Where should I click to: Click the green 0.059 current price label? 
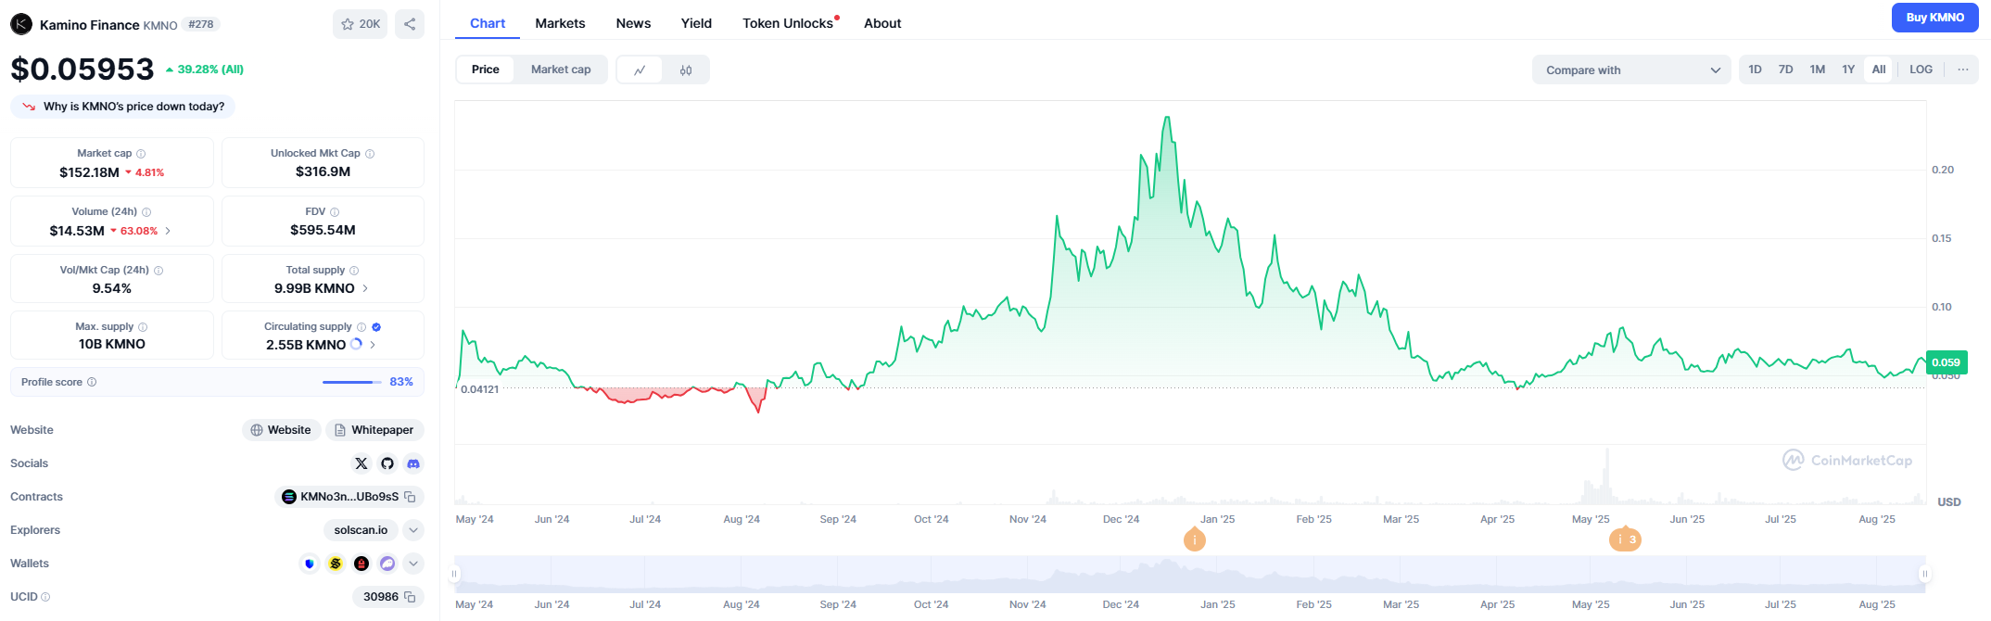click(1946, 362)
